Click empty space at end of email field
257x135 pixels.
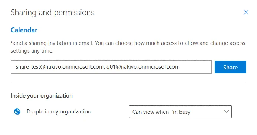click(195, 67)
